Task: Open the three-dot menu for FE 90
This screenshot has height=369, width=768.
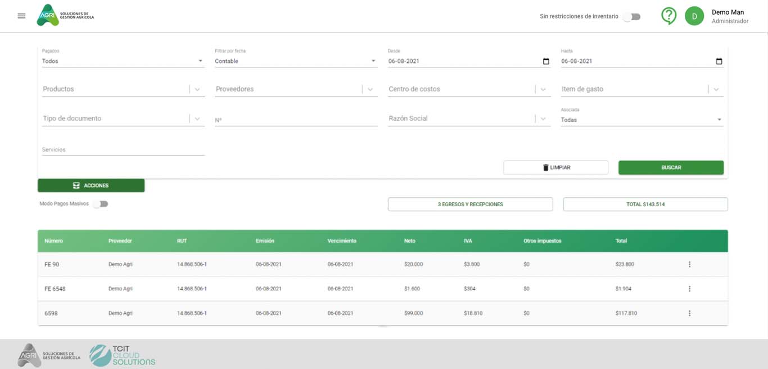Action: click(689, 265)
